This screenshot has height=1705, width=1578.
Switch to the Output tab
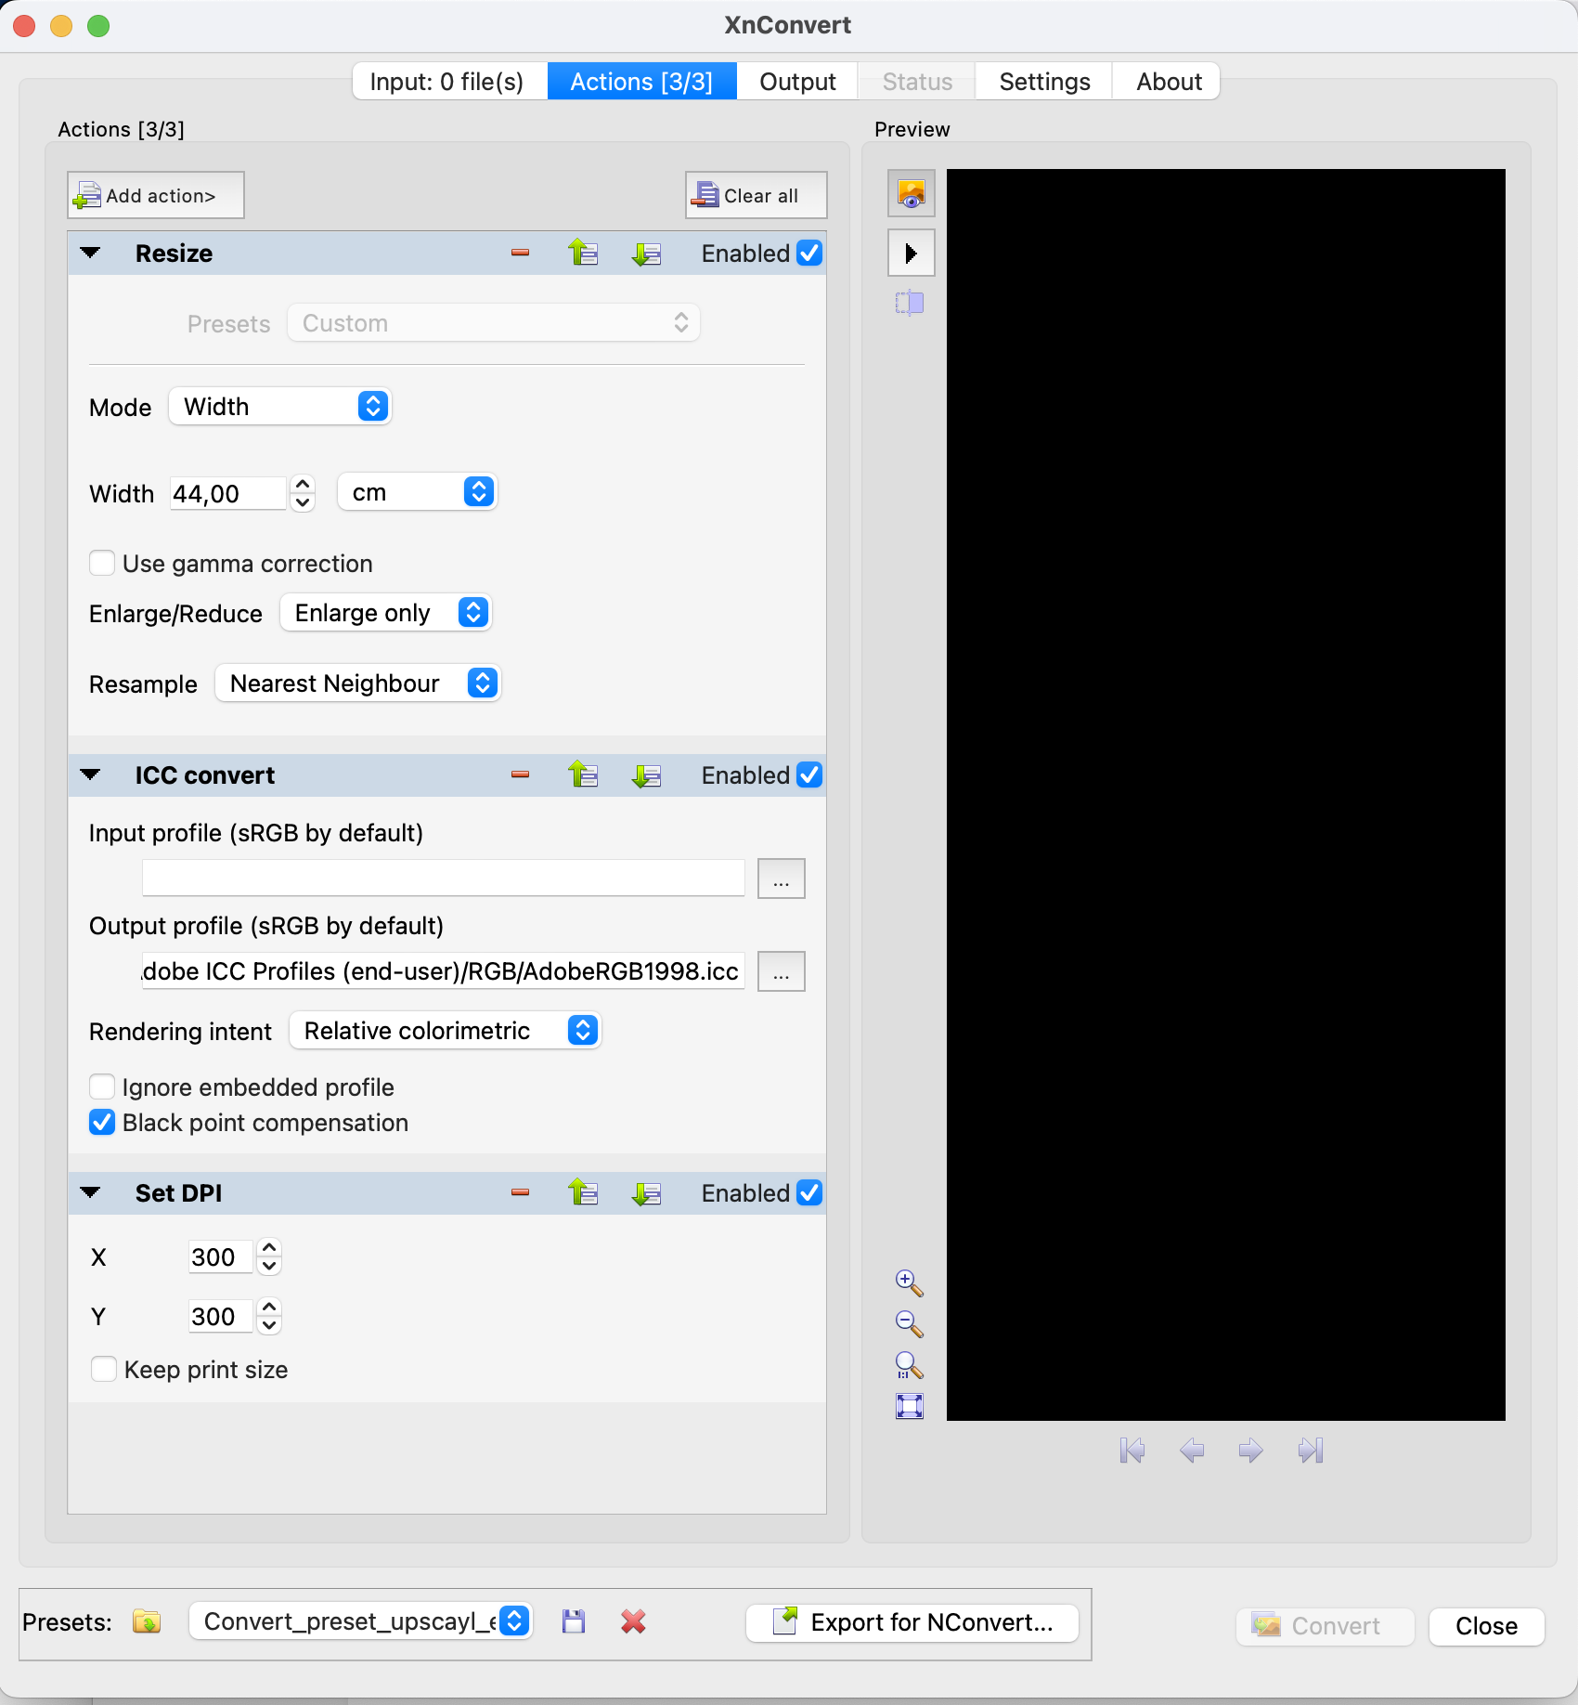795,81
